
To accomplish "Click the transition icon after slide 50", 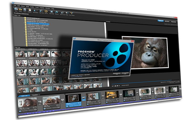I will tap(167, 91).
